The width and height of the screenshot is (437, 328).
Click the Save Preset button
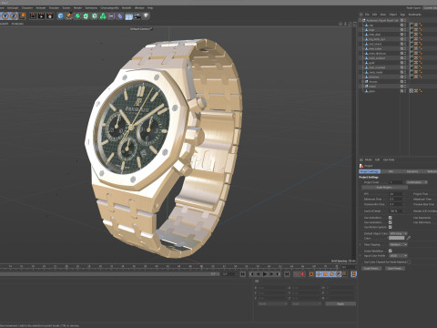tap(395, 269)
